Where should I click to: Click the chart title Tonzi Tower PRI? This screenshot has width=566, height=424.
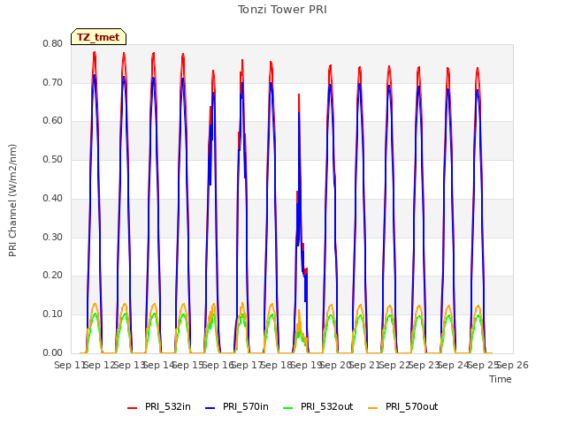(282, 10)
